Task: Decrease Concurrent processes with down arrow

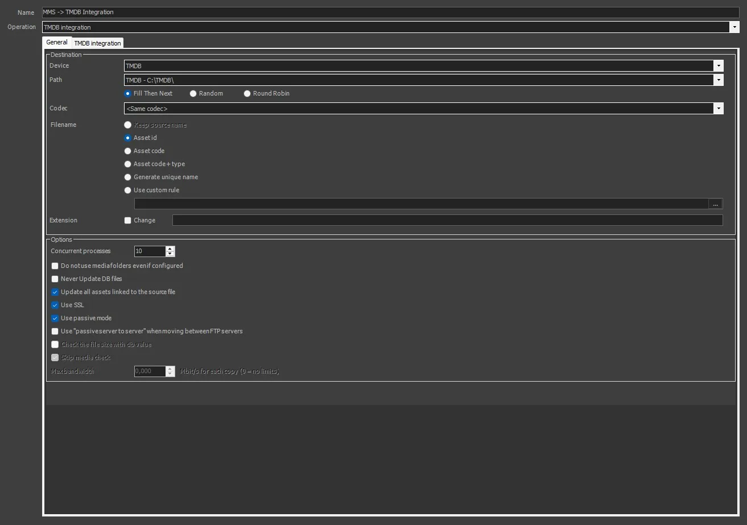Action: pyautogui.click(x=170, y=254)
